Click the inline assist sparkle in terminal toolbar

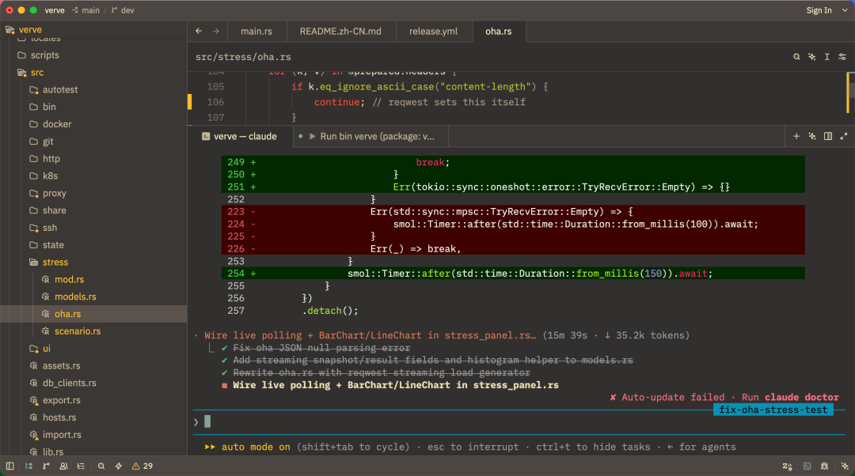(x=812, y=136)
